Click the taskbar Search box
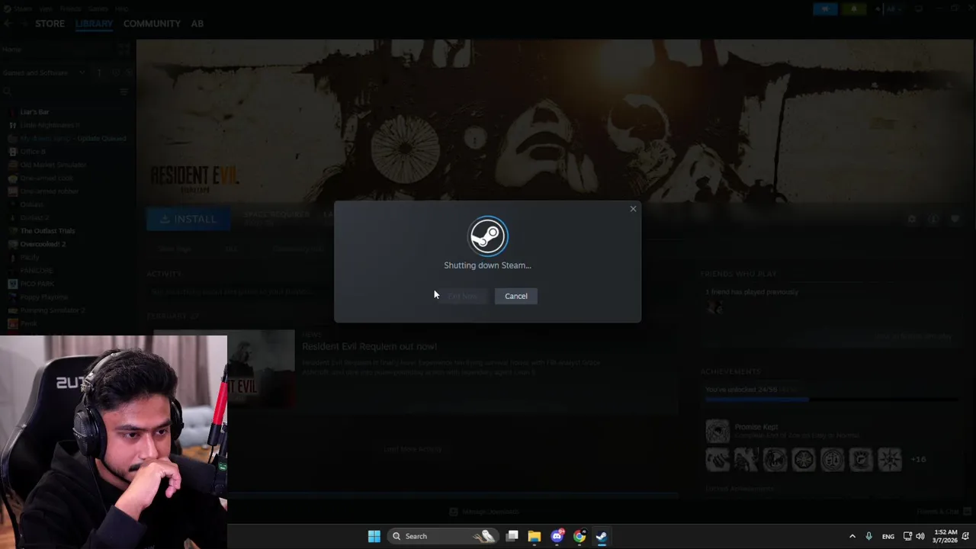This screenshot has height=549, width=976. tap(442, 536)
